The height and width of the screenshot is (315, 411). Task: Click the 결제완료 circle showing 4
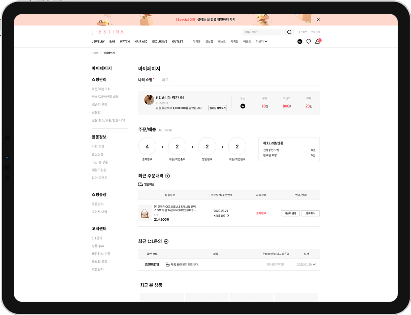147,146
